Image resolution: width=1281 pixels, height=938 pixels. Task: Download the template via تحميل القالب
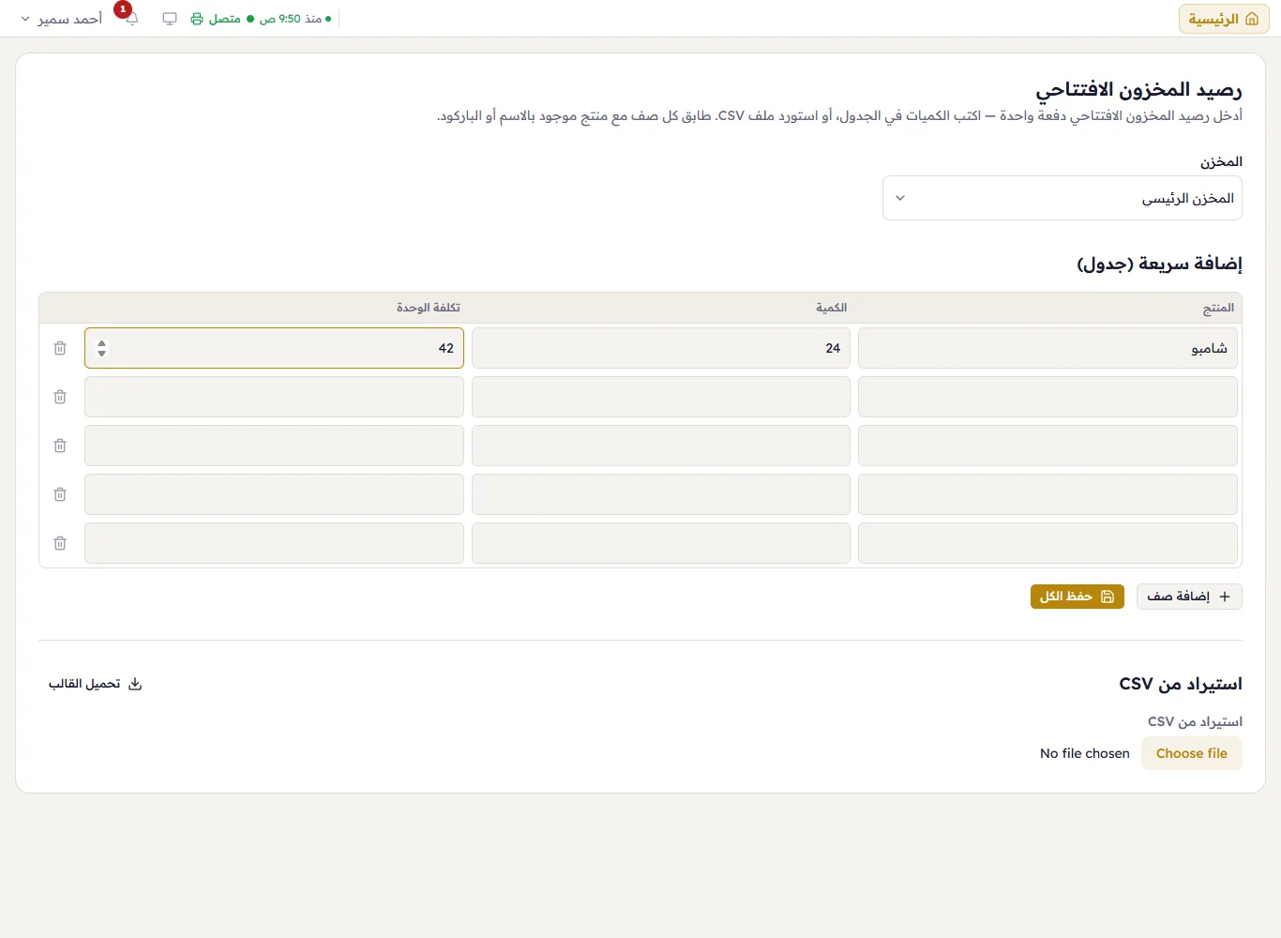[96, 684]
